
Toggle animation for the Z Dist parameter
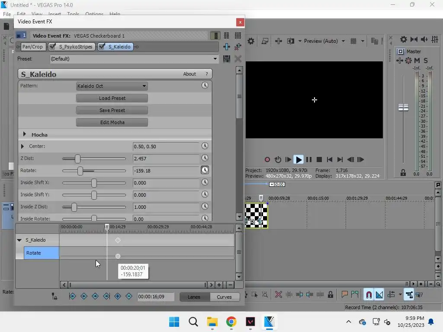(205, 158)
